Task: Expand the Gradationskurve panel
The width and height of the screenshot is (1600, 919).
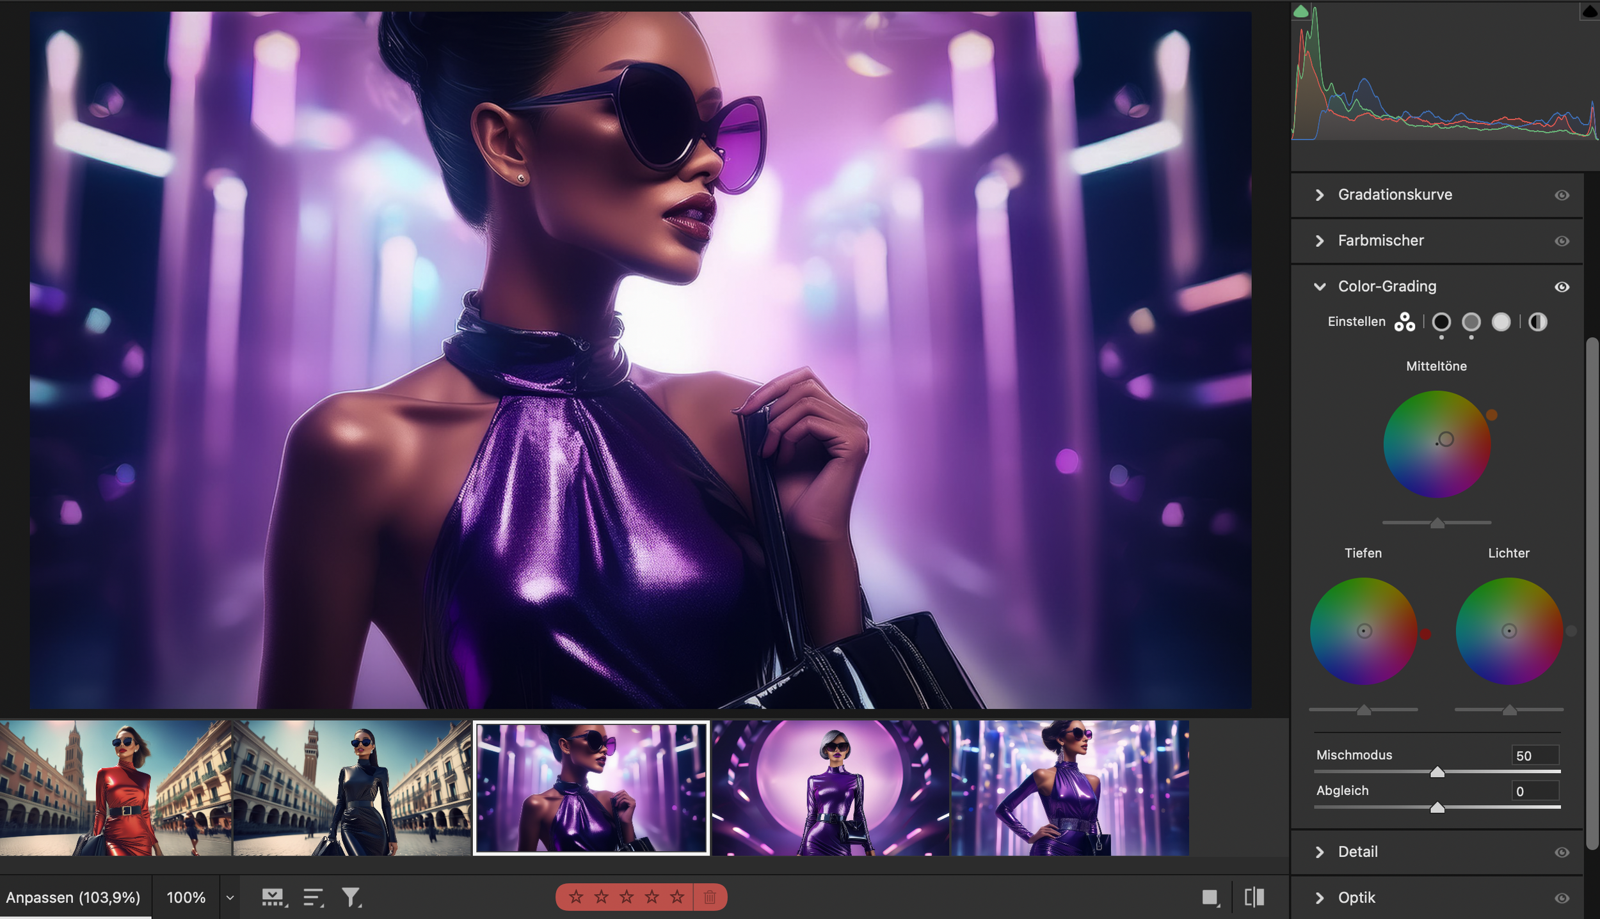Action: point(1320,195)
